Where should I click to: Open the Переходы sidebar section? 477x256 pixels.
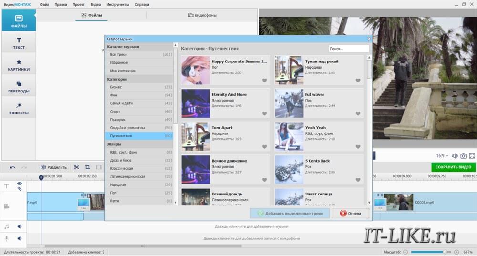(19, 87)
